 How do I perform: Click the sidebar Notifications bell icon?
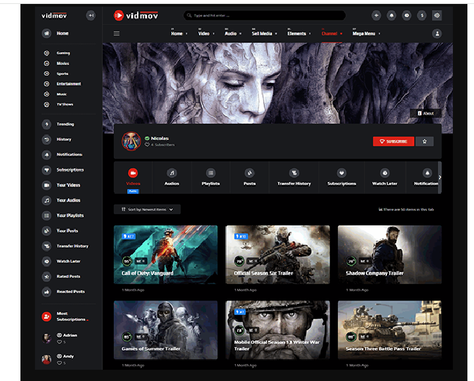(47, 155)
